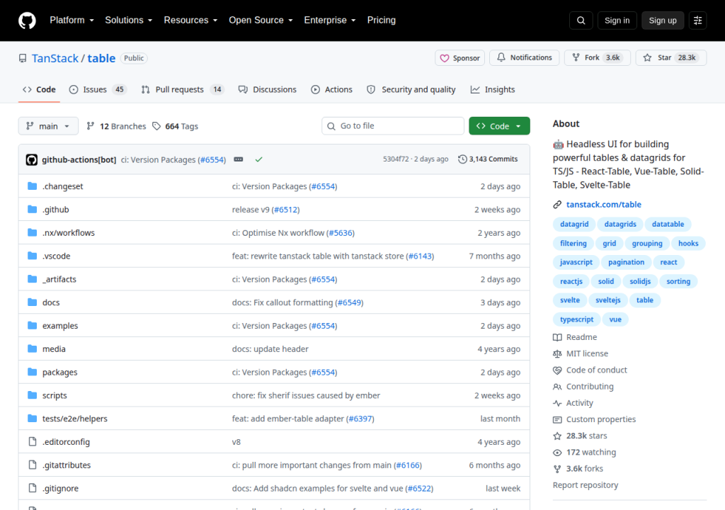725x510 pixels.
Task: Click the history clock icon by 3,143 Commits
Action: 462,159
